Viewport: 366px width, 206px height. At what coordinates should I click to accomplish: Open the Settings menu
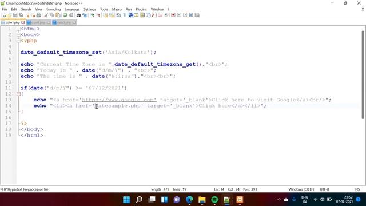click(x=90, y=9)
